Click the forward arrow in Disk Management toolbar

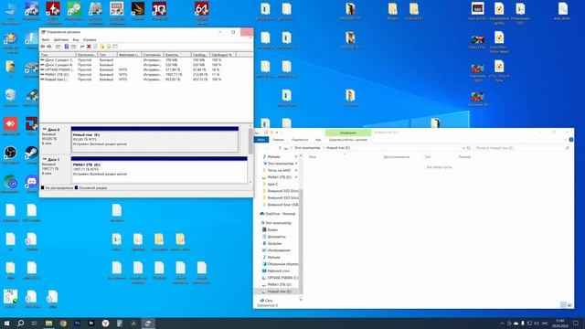48,47
